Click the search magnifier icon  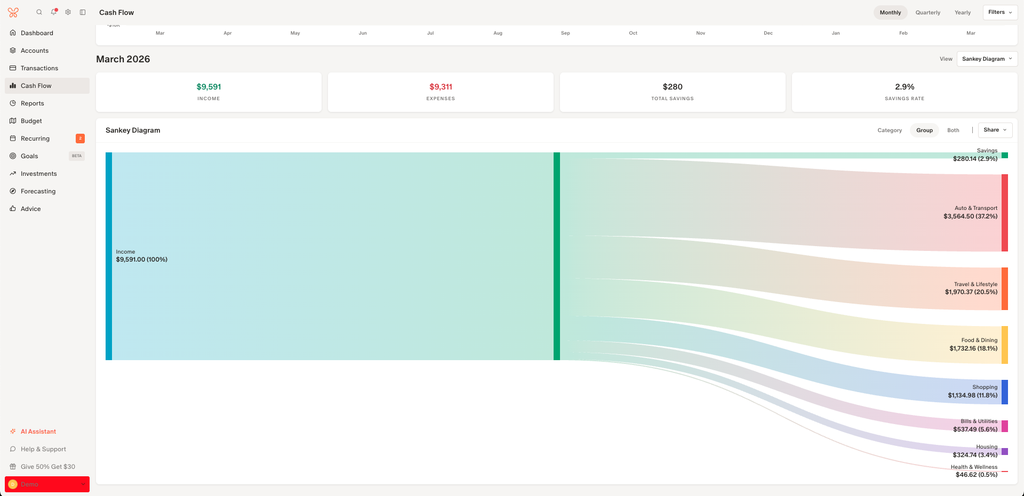coord(39,12)
